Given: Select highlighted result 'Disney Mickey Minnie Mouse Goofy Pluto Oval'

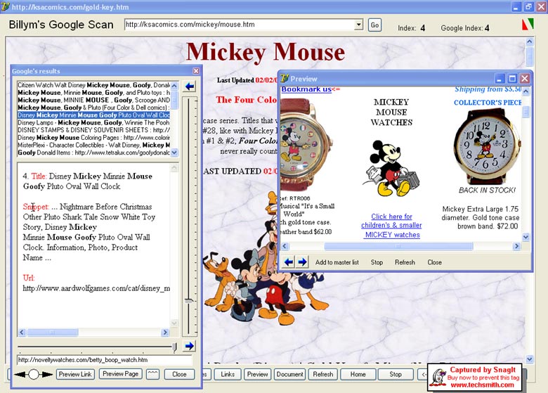Looking at the screenshot, I should (93, 115).
